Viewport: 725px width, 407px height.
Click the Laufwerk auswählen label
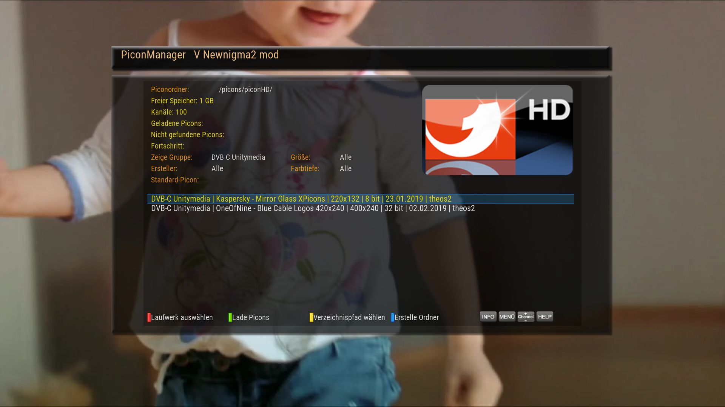(x=182, y=317)
